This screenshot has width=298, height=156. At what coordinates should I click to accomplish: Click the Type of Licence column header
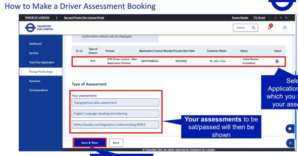(x=93, y=51)
